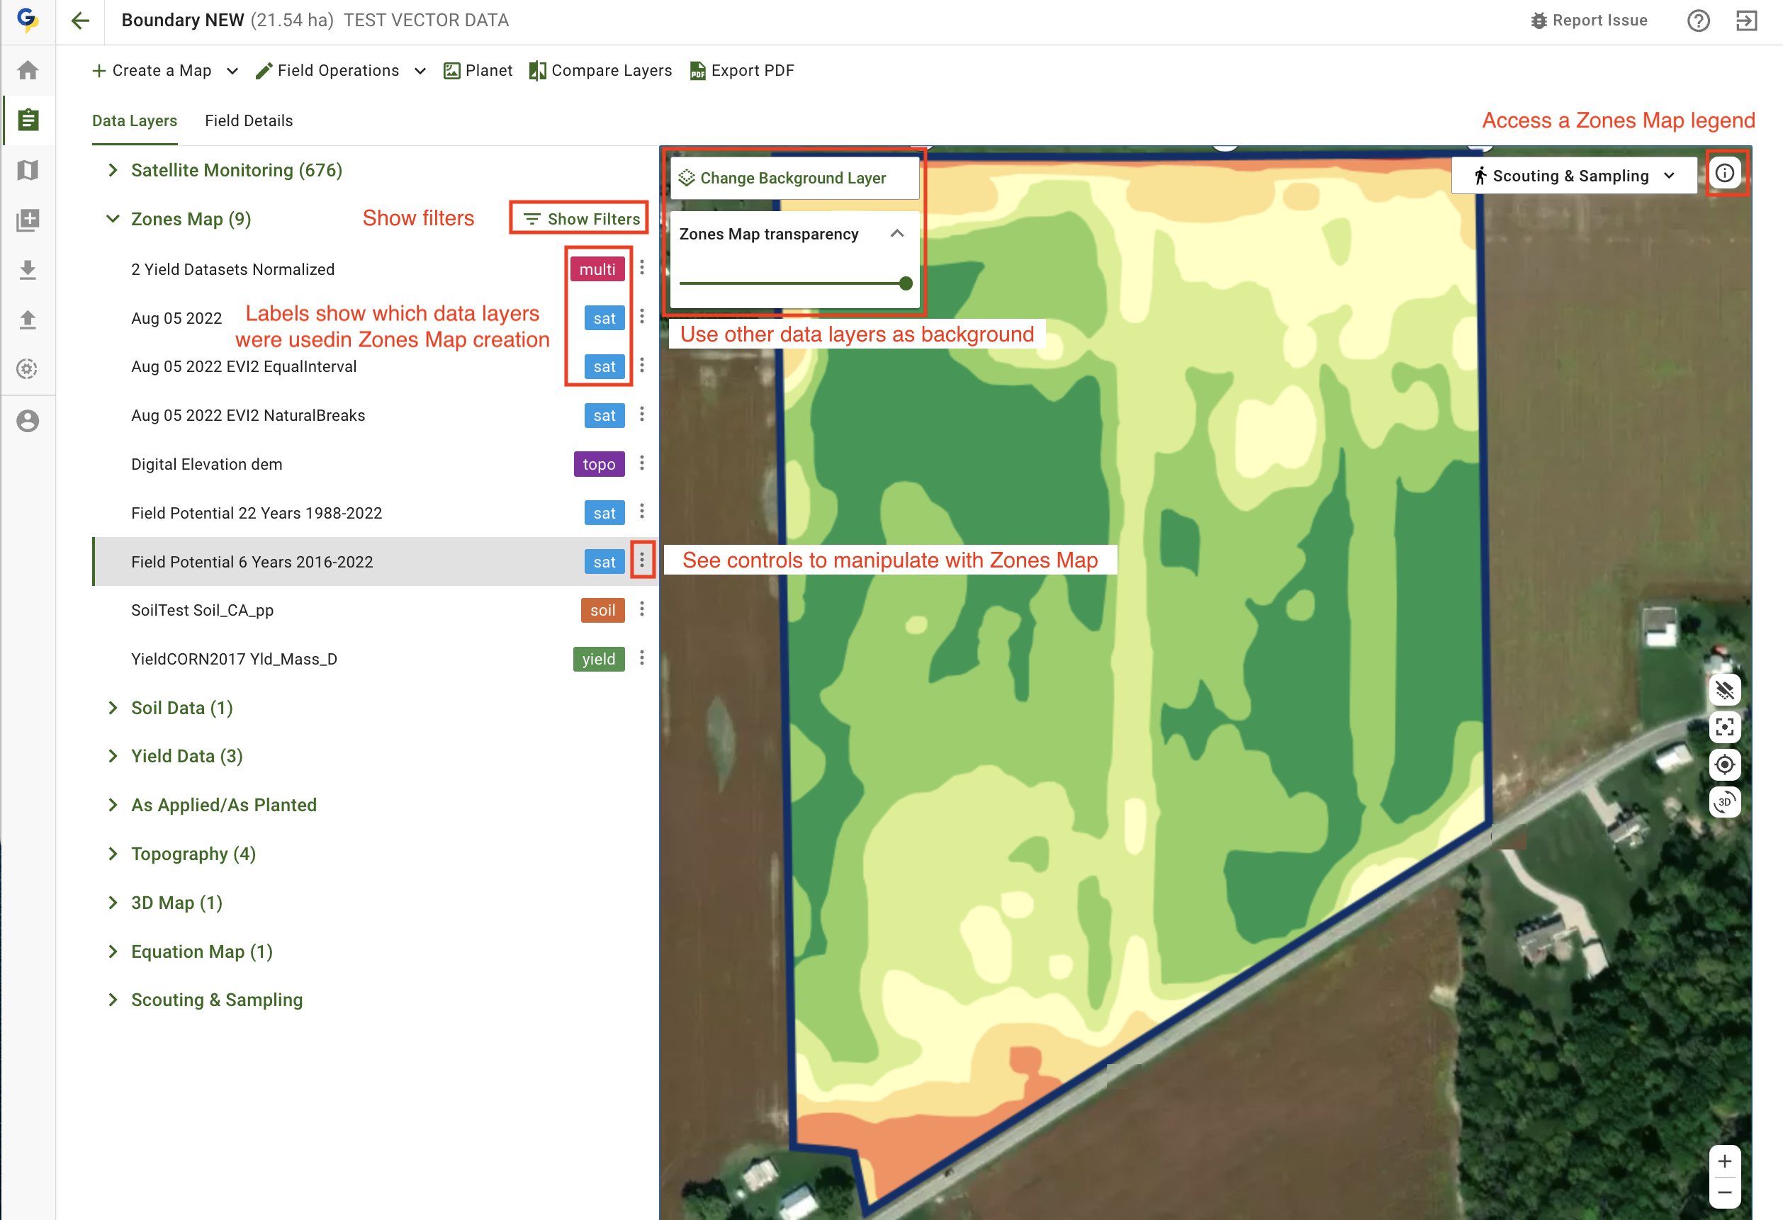Viewport: 1783px width, 1220px height.
Task: Switch to the Field Details tab
Action: point(249,120)
